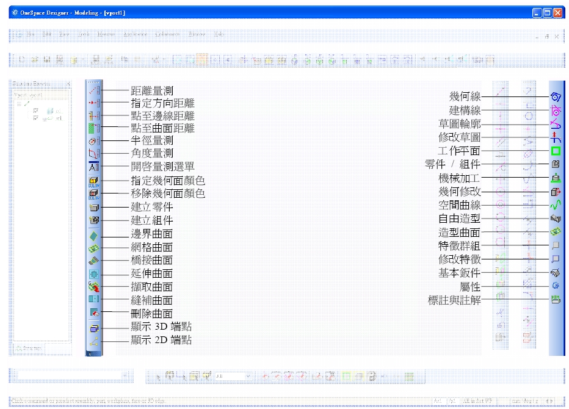Toggle the 顯示 2D 端點 icon
569x409 pixels.
click(94, 341)
